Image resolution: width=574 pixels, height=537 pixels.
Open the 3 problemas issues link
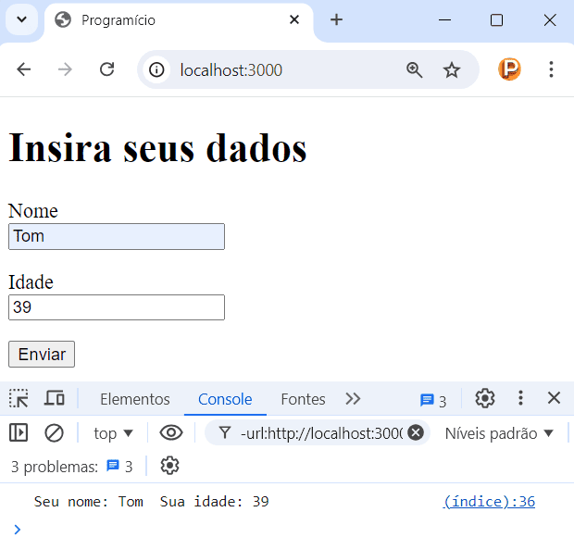[x=72, y=467]
